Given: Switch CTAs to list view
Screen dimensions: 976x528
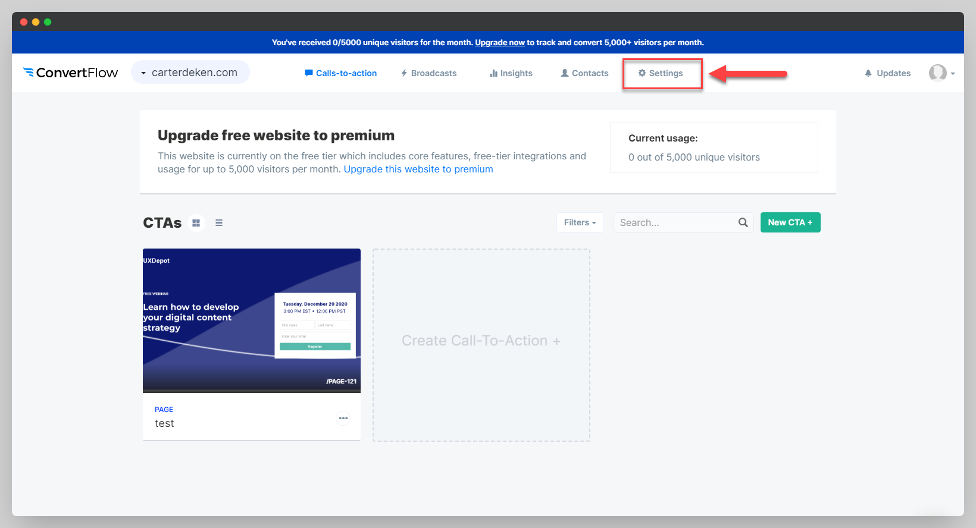Looking at the screenshot, I should pyautogui.click(x=219, y=223).
